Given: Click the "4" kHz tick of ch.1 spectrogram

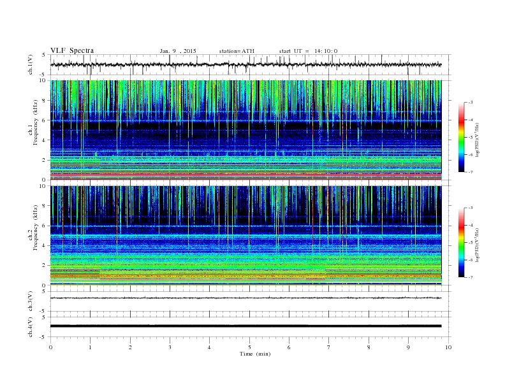Looking at the screenshot, I should 45,140.
